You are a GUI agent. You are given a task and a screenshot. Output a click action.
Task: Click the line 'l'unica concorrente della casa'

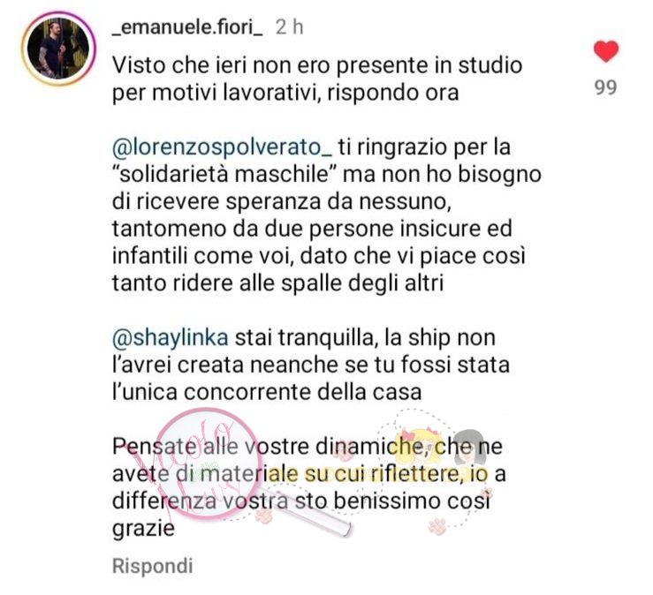(x=267, y=392)
